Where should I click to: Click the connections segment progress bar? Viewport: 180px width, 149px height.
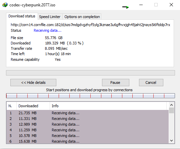coord(90,96)
